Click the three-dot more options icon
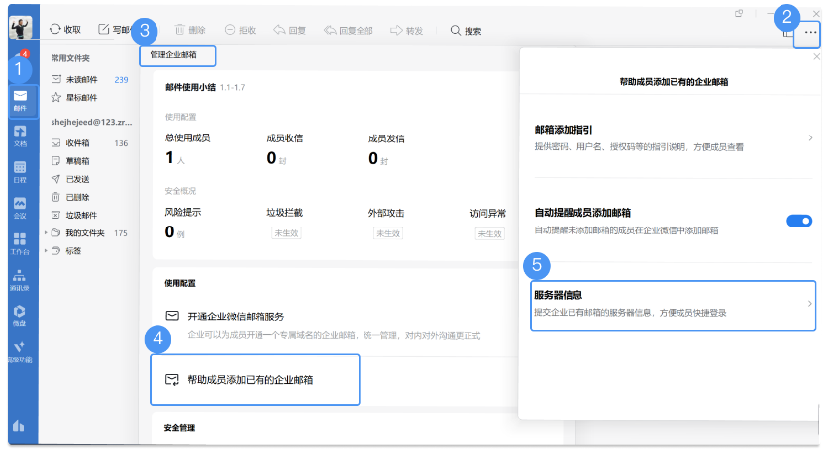This screenshot has width=833, height=454. pyautogui.click(x=811, y=32)
